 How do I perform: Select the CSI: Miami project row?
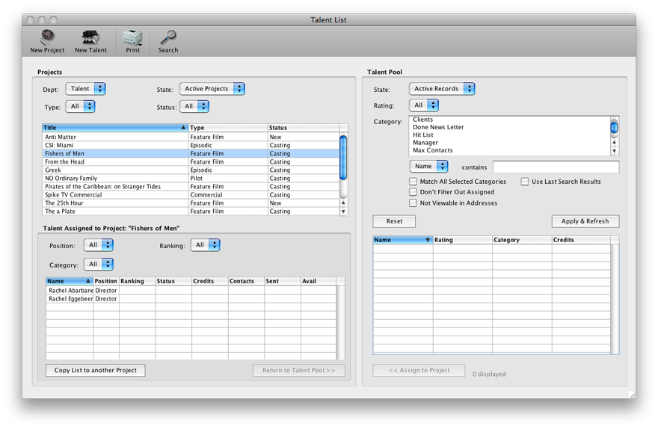coord(191,145)
